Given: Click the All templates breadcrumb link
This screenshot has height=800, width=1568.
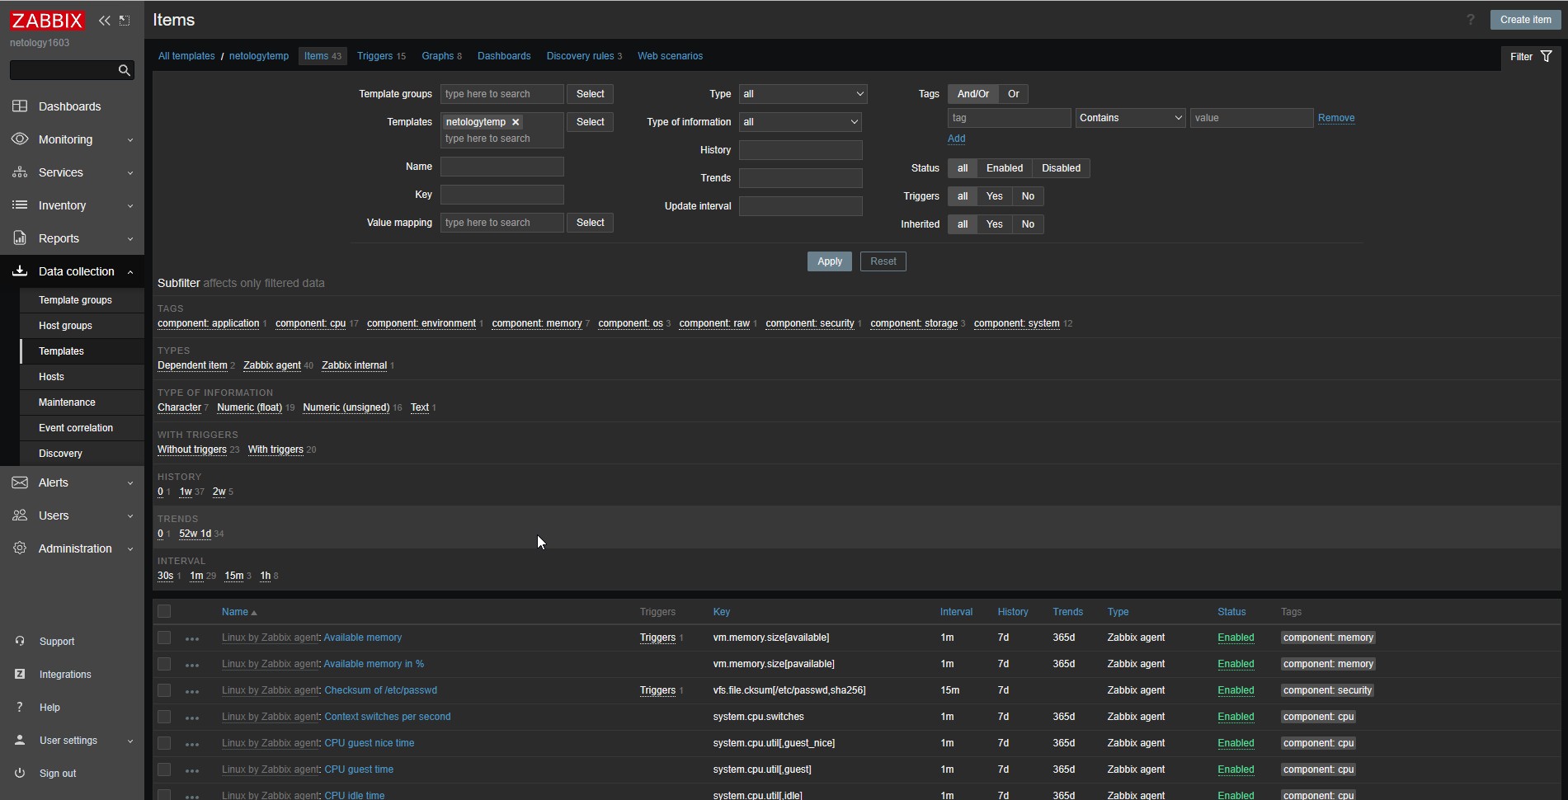Looking at the screenshot, I should (x=186, y=56).
